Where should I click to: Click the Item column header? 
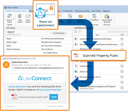point(97,35)
